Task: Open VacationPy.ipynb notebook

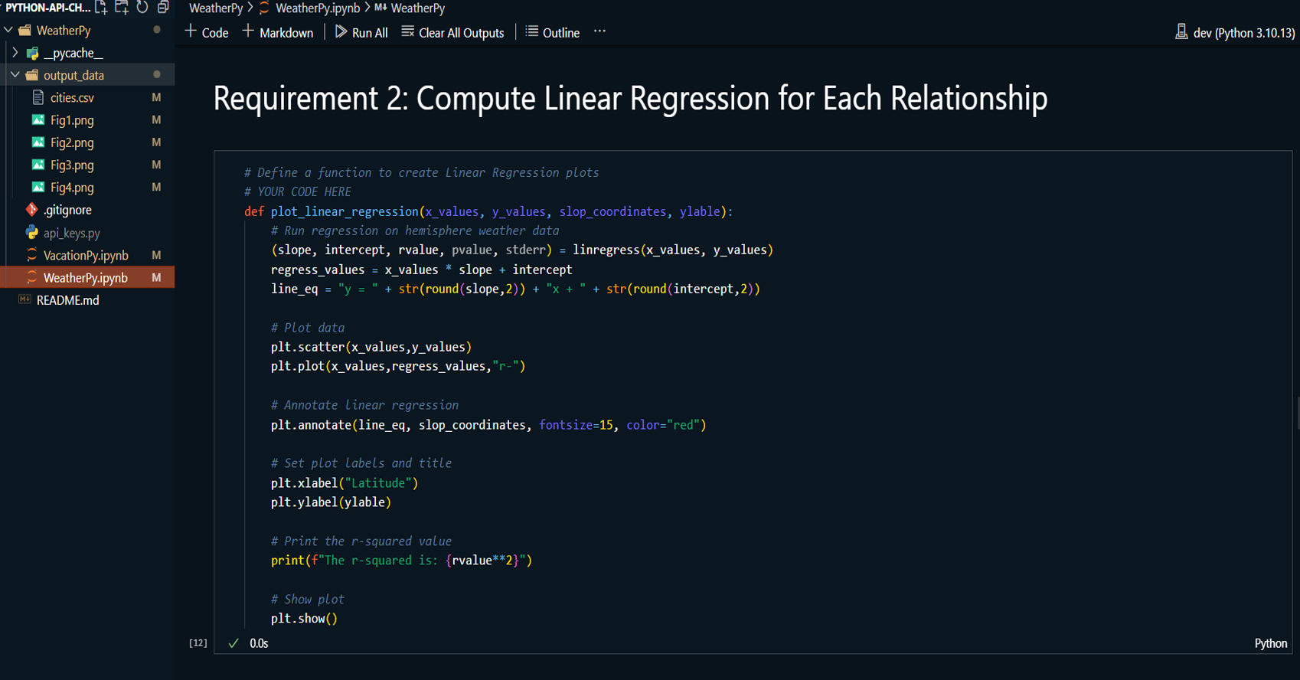Action: (85, 255)
